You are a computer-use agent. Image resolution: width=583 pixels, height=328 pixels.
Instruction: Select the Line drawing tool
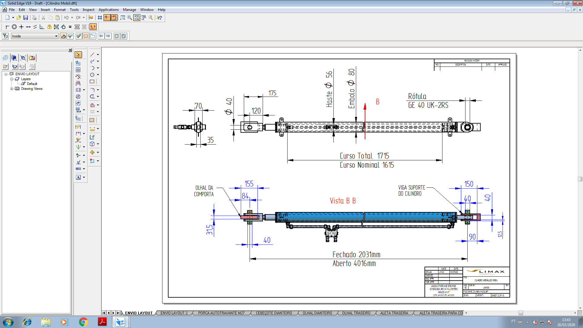tap(92, 55)
